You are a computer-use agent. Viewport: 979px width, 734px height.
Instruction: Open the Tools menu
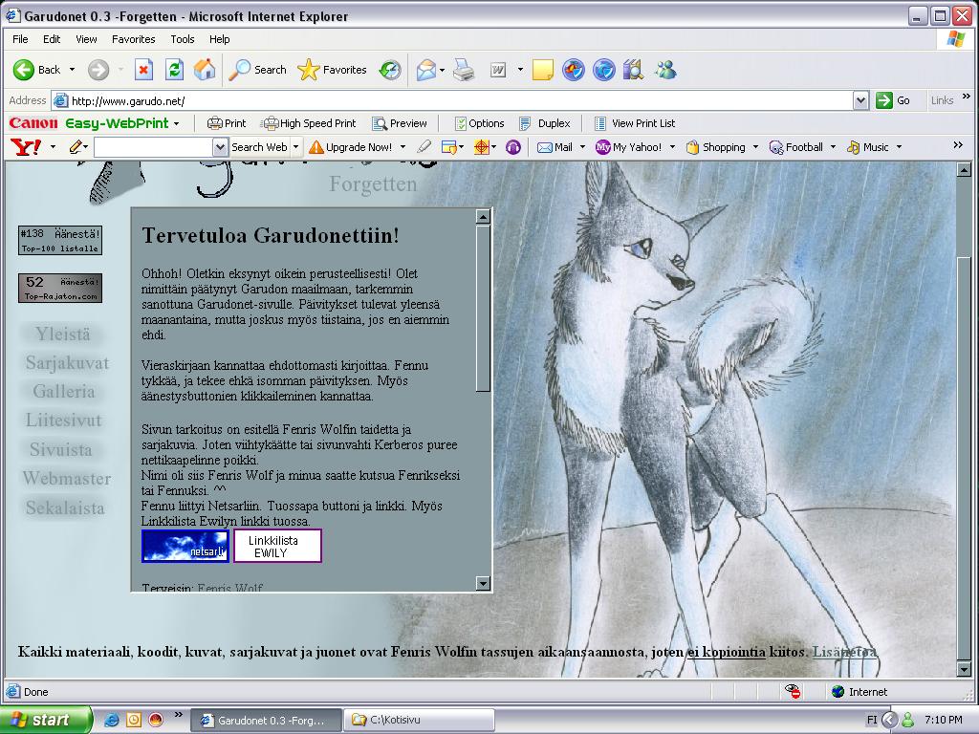pos(183,39)
